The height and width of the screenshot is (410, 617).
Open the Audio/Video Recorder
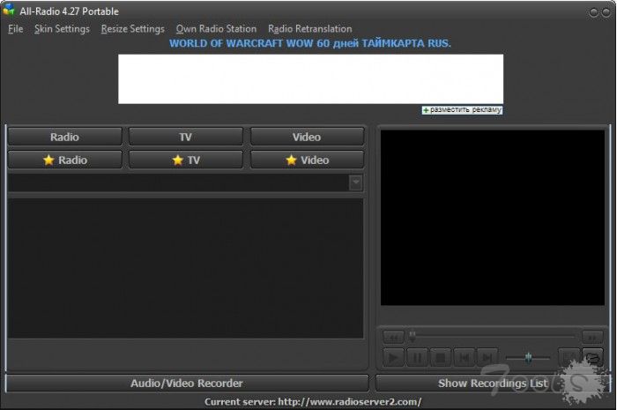point(187,384)
